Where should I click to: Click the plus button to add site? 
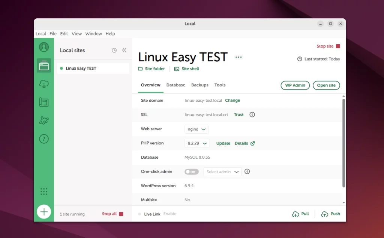44,212
